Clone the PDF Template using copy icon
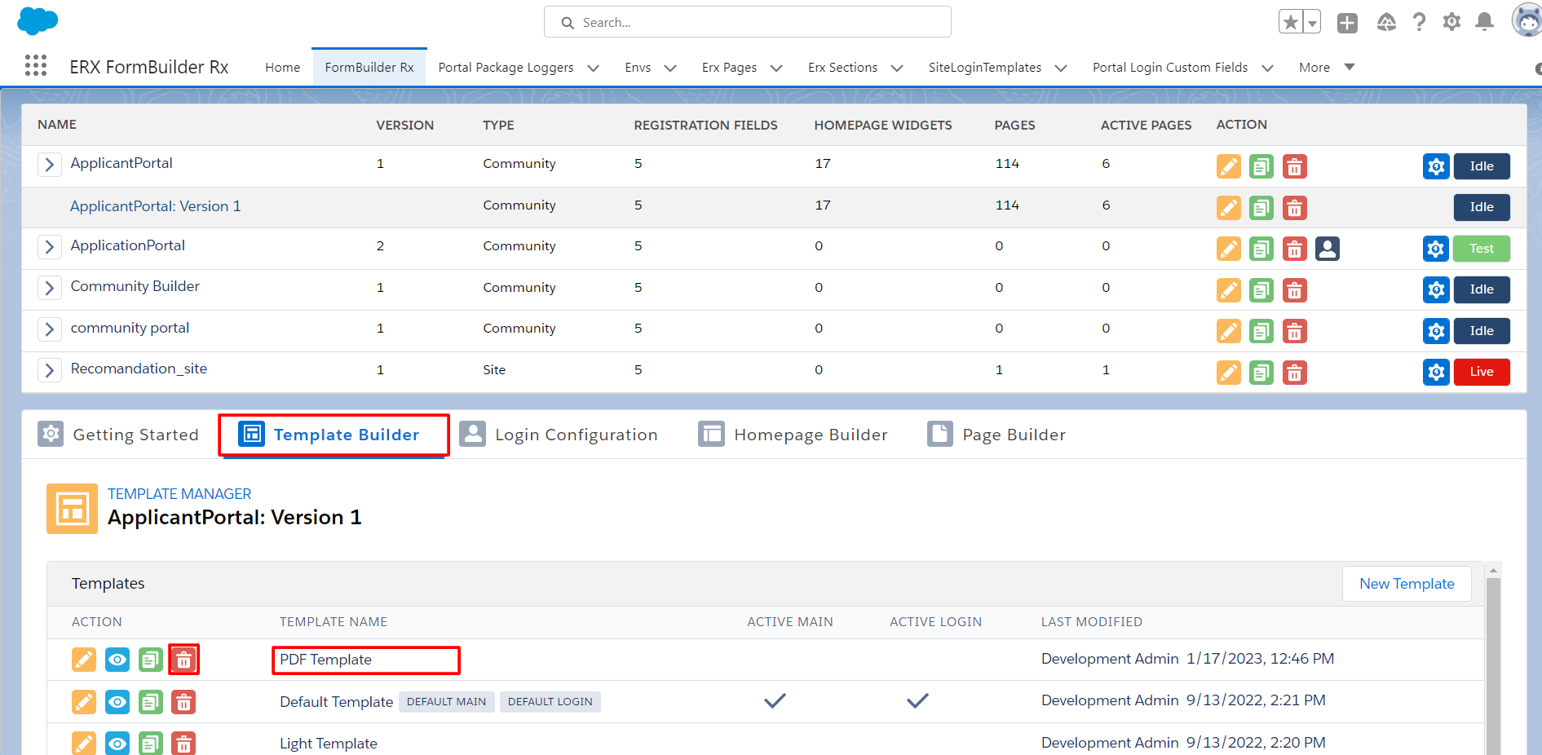This screenshot has height=755, width=1542. click(150, 660)
